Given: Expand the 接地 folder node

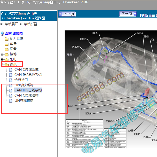Looking at the screenshot, I should point(2,54).
